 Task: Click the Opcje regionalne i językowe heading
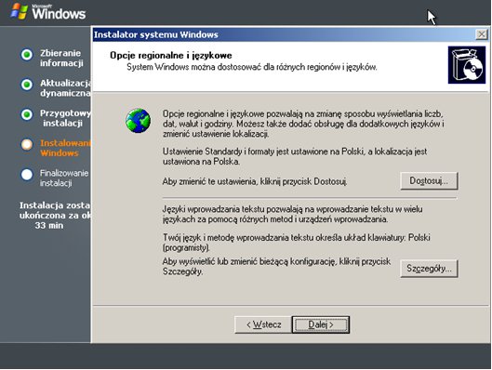[x=171, y=56]
